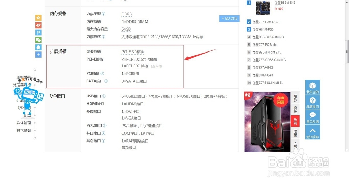Click scrollbar down arrow at bottom
349x185 pixels.
point(347,150)
